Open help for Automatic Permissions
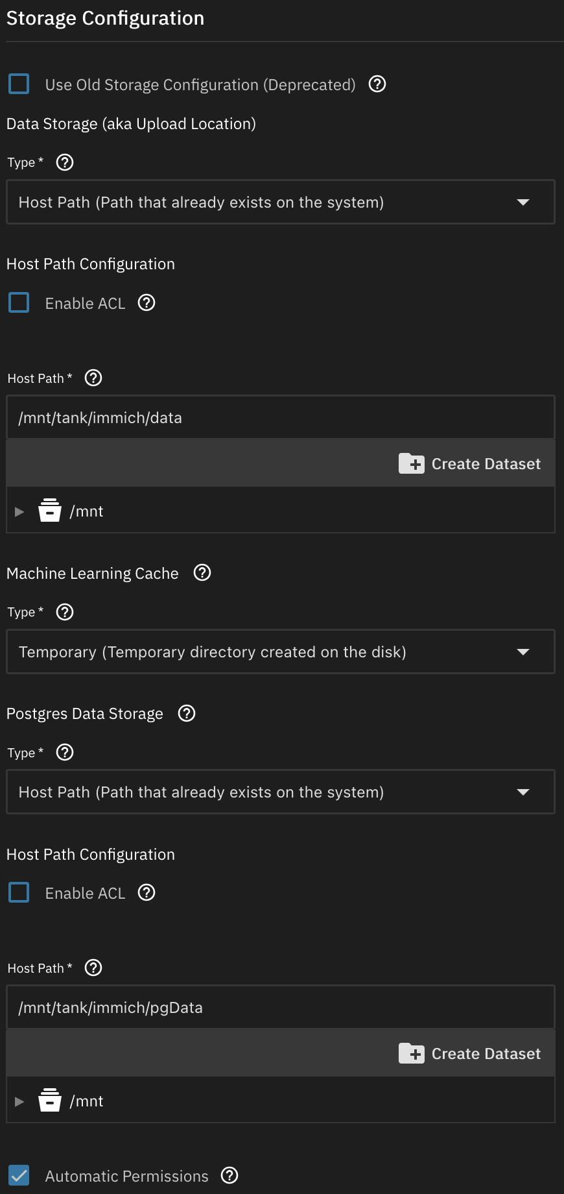Image resolution: width=564 pixels, height=1194 pixels. click(x=229, y=1175)
